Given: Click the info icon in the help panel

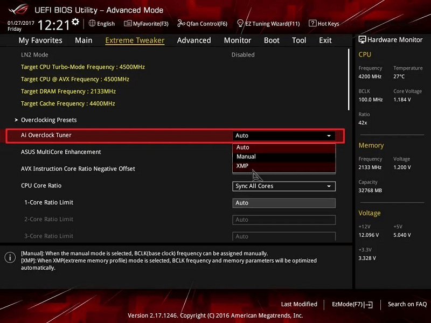Looking at the screenshot, I should click(x=10, y=257).
